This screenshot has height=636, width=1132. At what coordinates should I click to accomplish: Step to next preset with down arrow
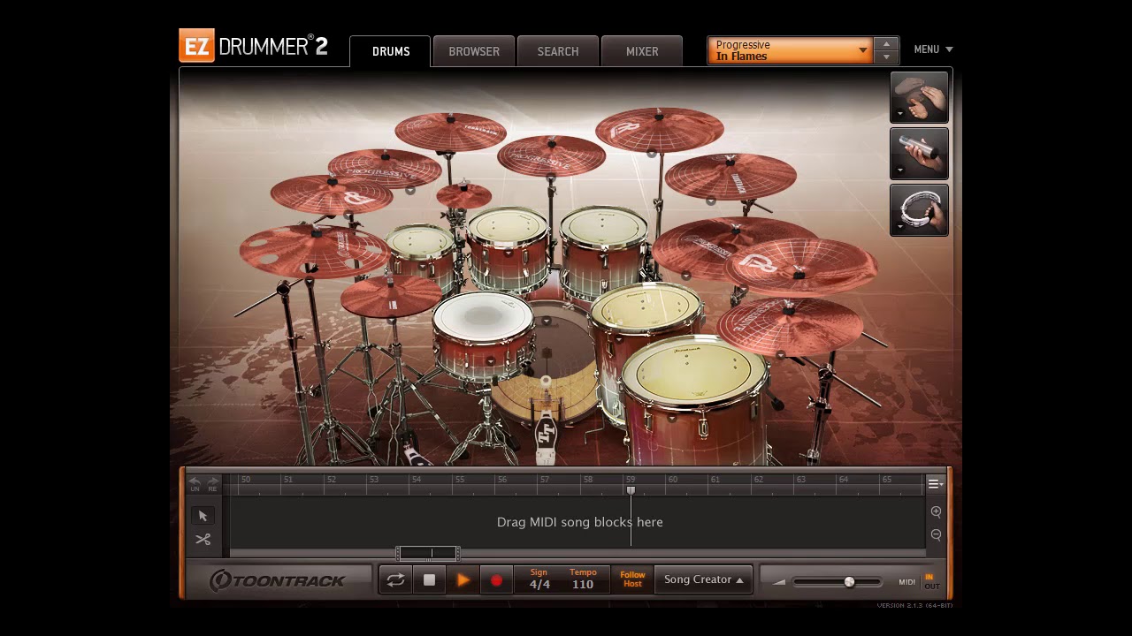pyautogui.click(x=886, y=57)
